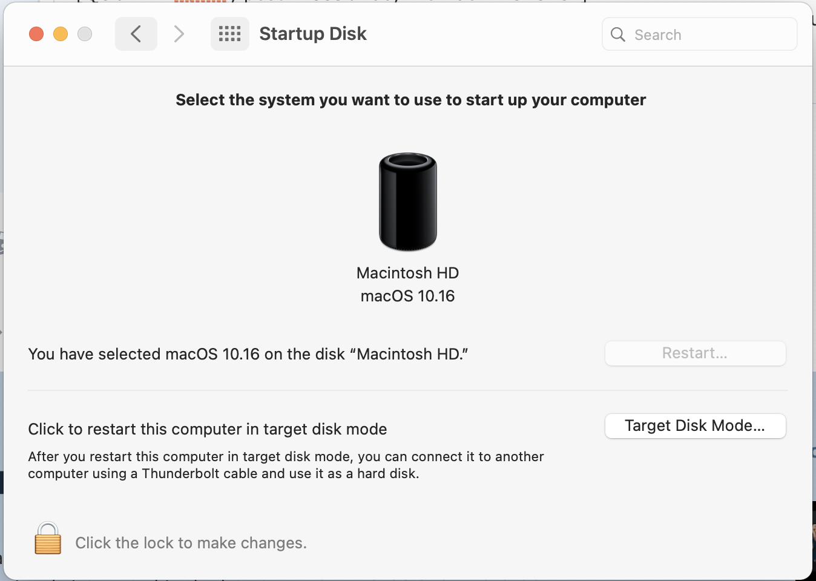Click the "macOS 10.16" version label

[x=407, y=296]
